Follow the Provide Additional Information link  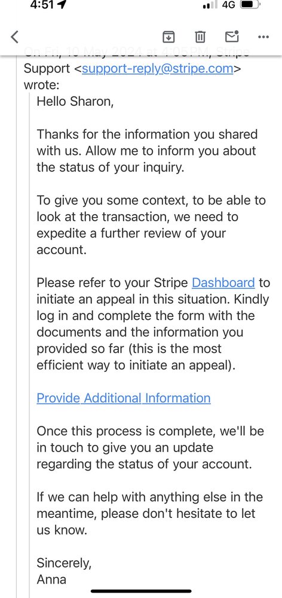pos(124,398)
